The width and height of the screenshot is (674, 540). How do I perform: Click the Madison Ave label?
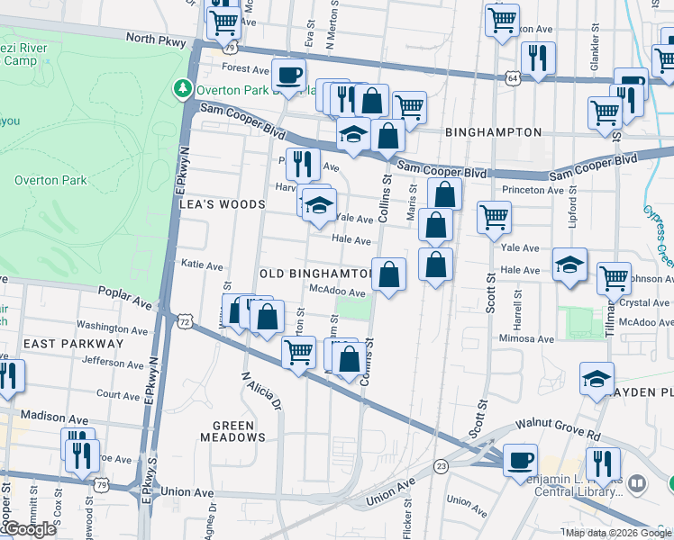coord(55,417)
